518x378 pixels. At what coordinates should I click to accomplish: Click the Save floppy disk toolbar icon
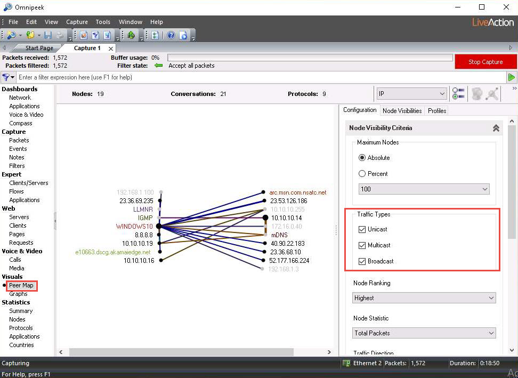coord(48,35)
